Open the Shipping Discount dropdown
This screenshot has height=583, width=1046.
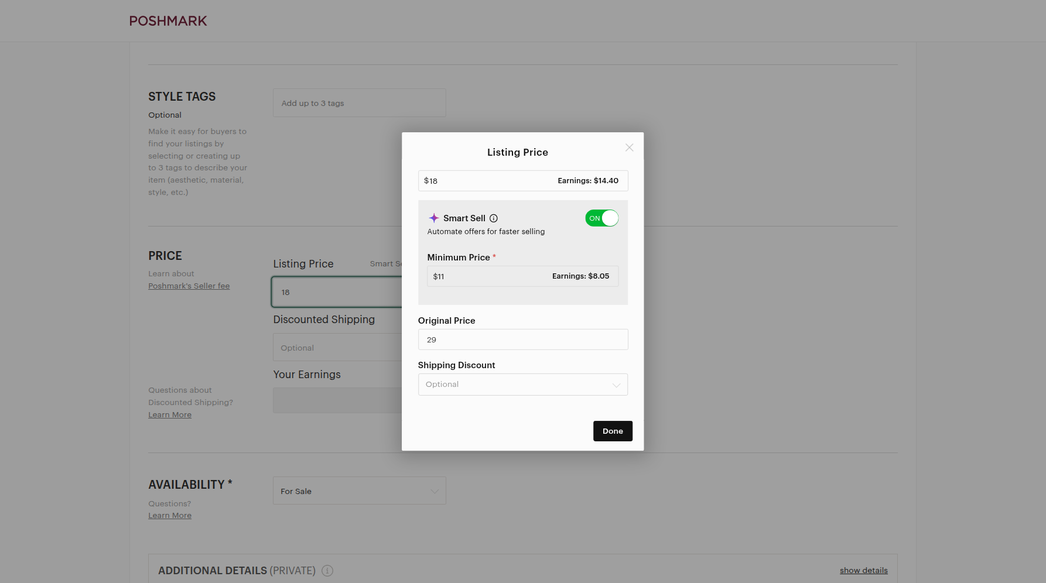523,385
